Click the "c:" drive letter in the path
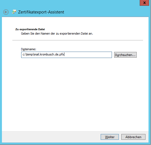 click(x=24, y=55)
